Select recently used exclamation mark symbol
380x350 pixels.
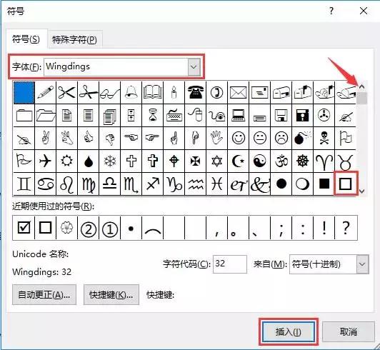pyautogui.click(x=324, y=228)
